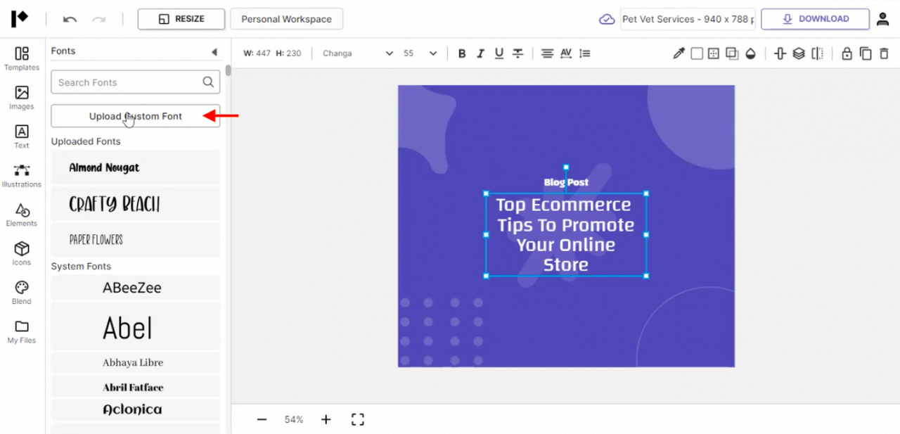The height and width of the screenshot is (434, 900).
Task: Open the Templates sidebar tab
Action: [x=22, y=58]
